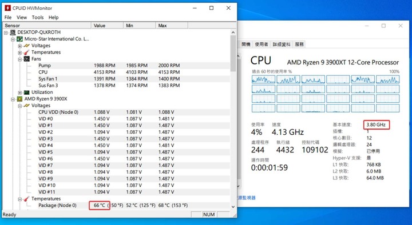Viewport: 412px width, 225px height.
Task: Select the Package (Node 0) temperature row
Action: (x=134, y=206)
